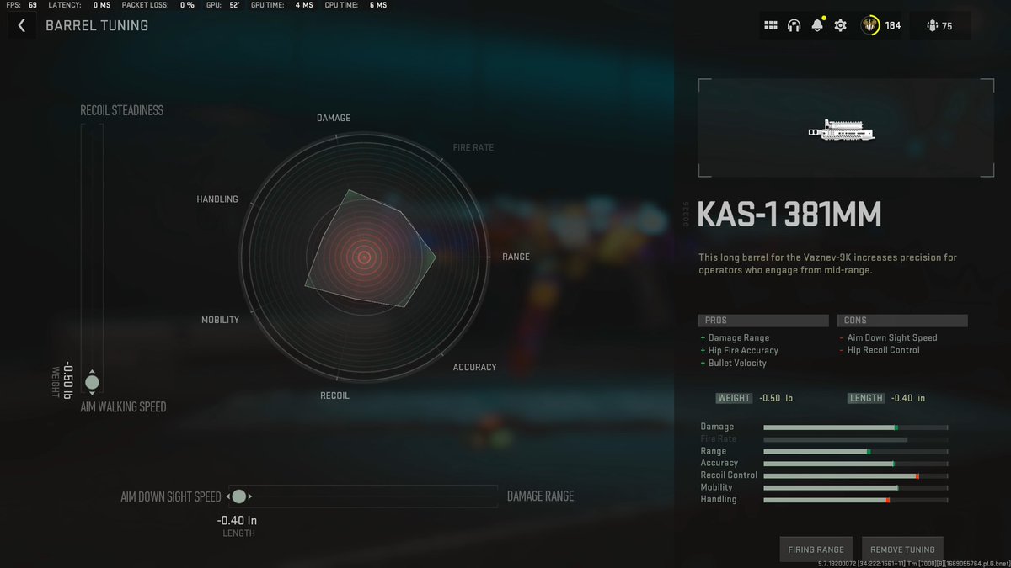
Task: Click the Damage Range pro entry
Action: tap(738, 337)
